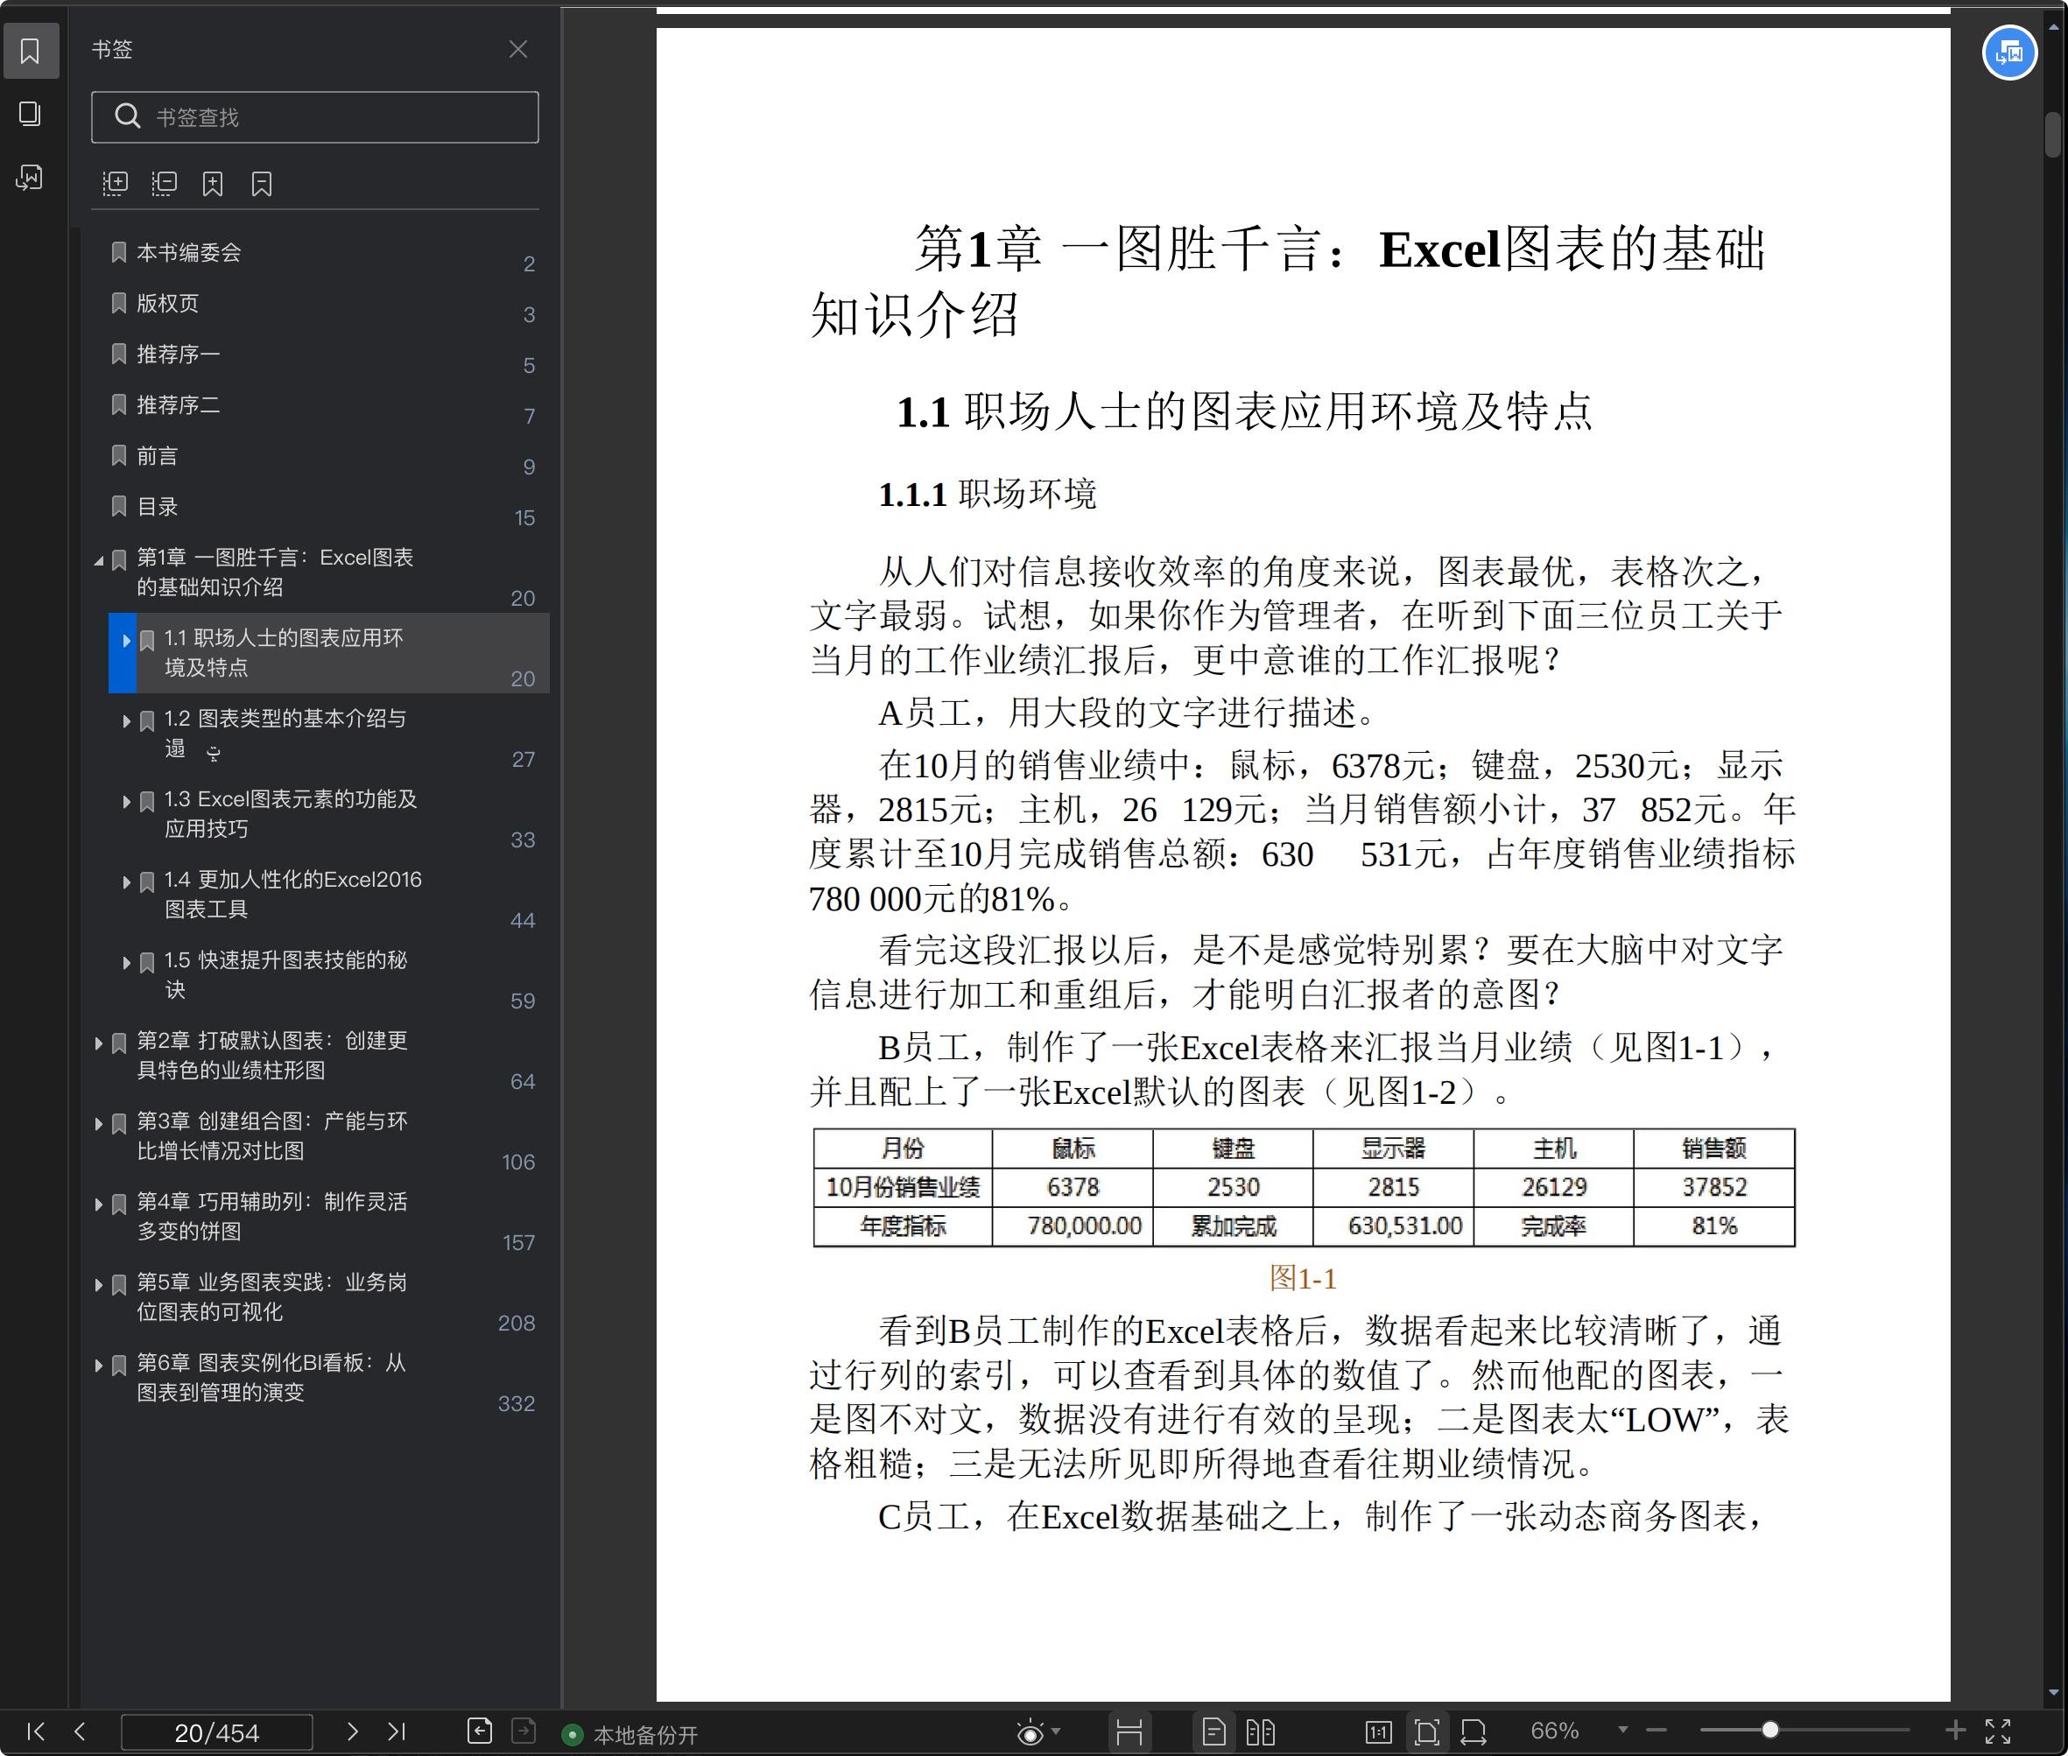This screenshot has width=2068, height=1756.
Task: Expand the 第5章 业务图表实践 bookmark arrow
Action: (99, 1285)
